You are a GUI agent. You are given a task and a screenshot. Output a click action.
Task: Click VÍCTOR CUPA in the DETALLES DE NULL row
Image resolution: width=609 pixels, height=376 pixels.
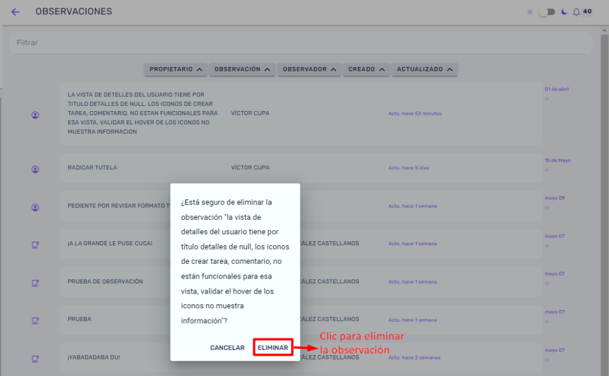[x=250, y=113]
